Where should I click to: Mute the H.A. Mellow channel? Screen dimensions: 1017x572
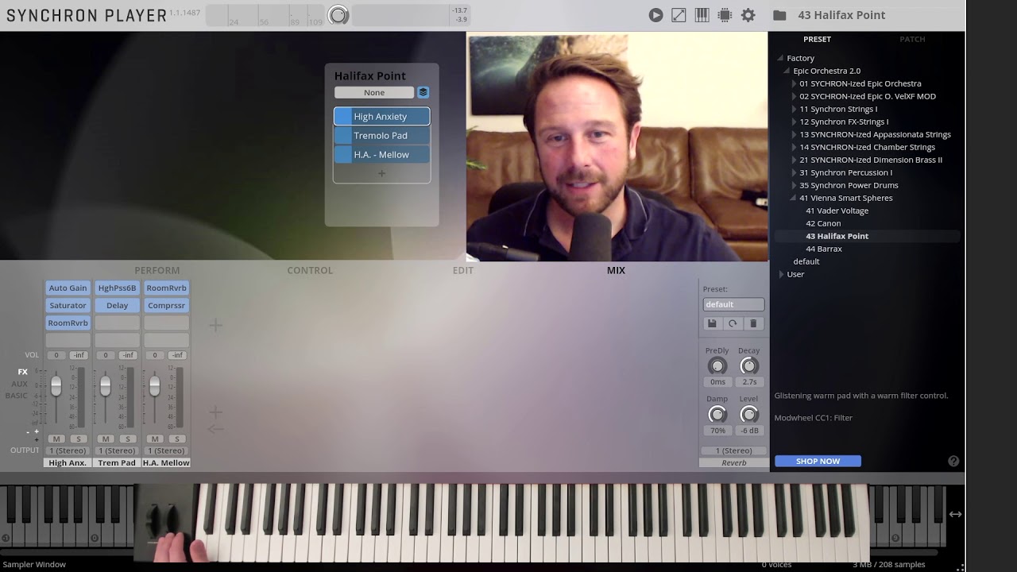(x=154, y=439)
